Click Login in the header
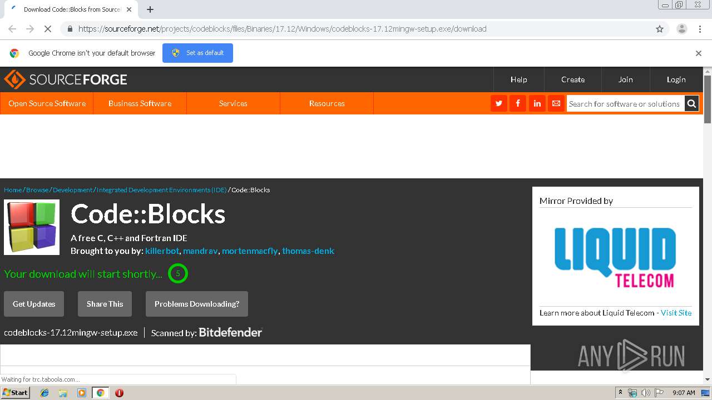Viewport: 712px width, 400px height. [676, 79]
